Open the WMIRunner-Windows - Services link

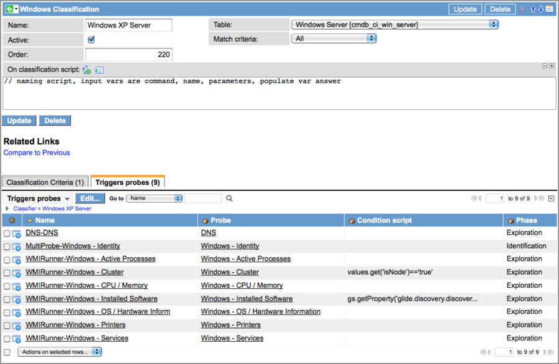point(77,338)
